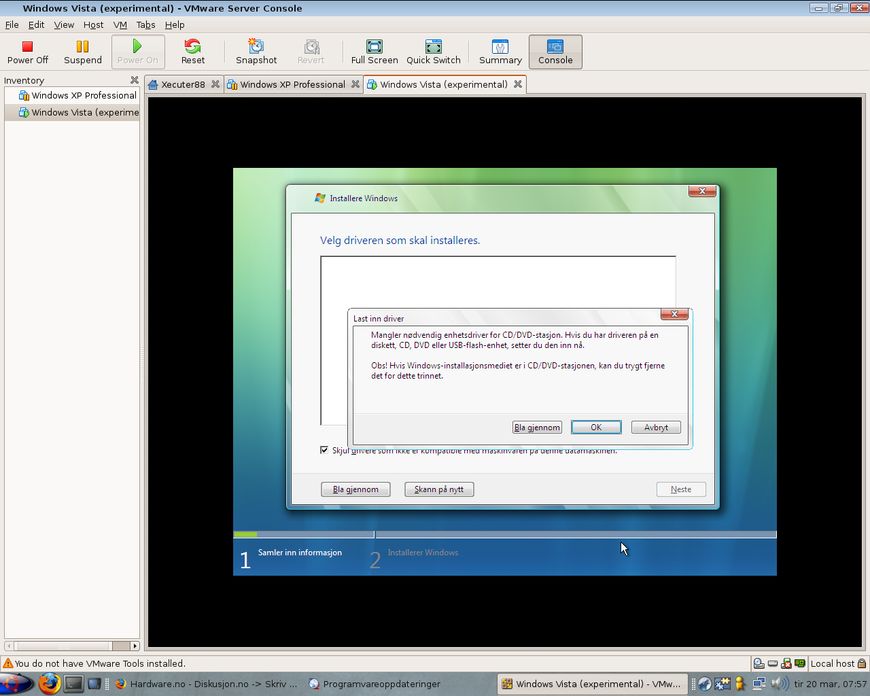
Task: Click Skann på nytt button
Action: point(439,489)
